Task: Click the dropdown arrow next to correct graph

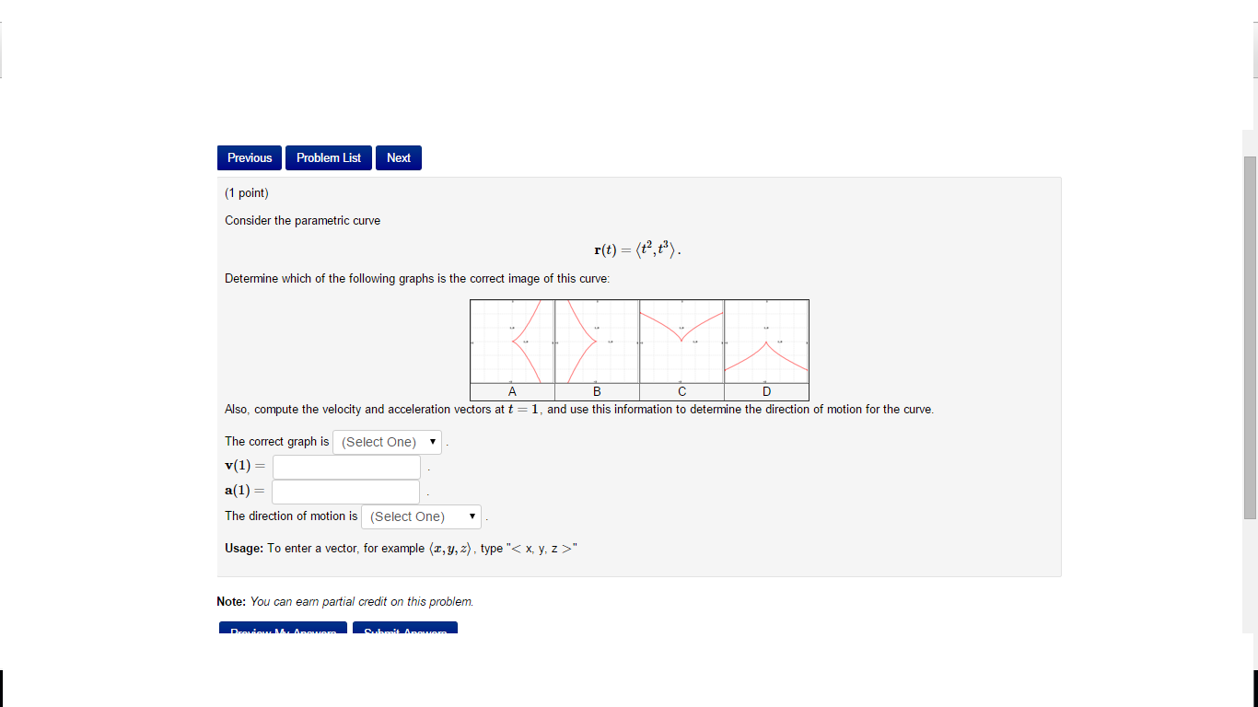Action: [x=432, y=442]
